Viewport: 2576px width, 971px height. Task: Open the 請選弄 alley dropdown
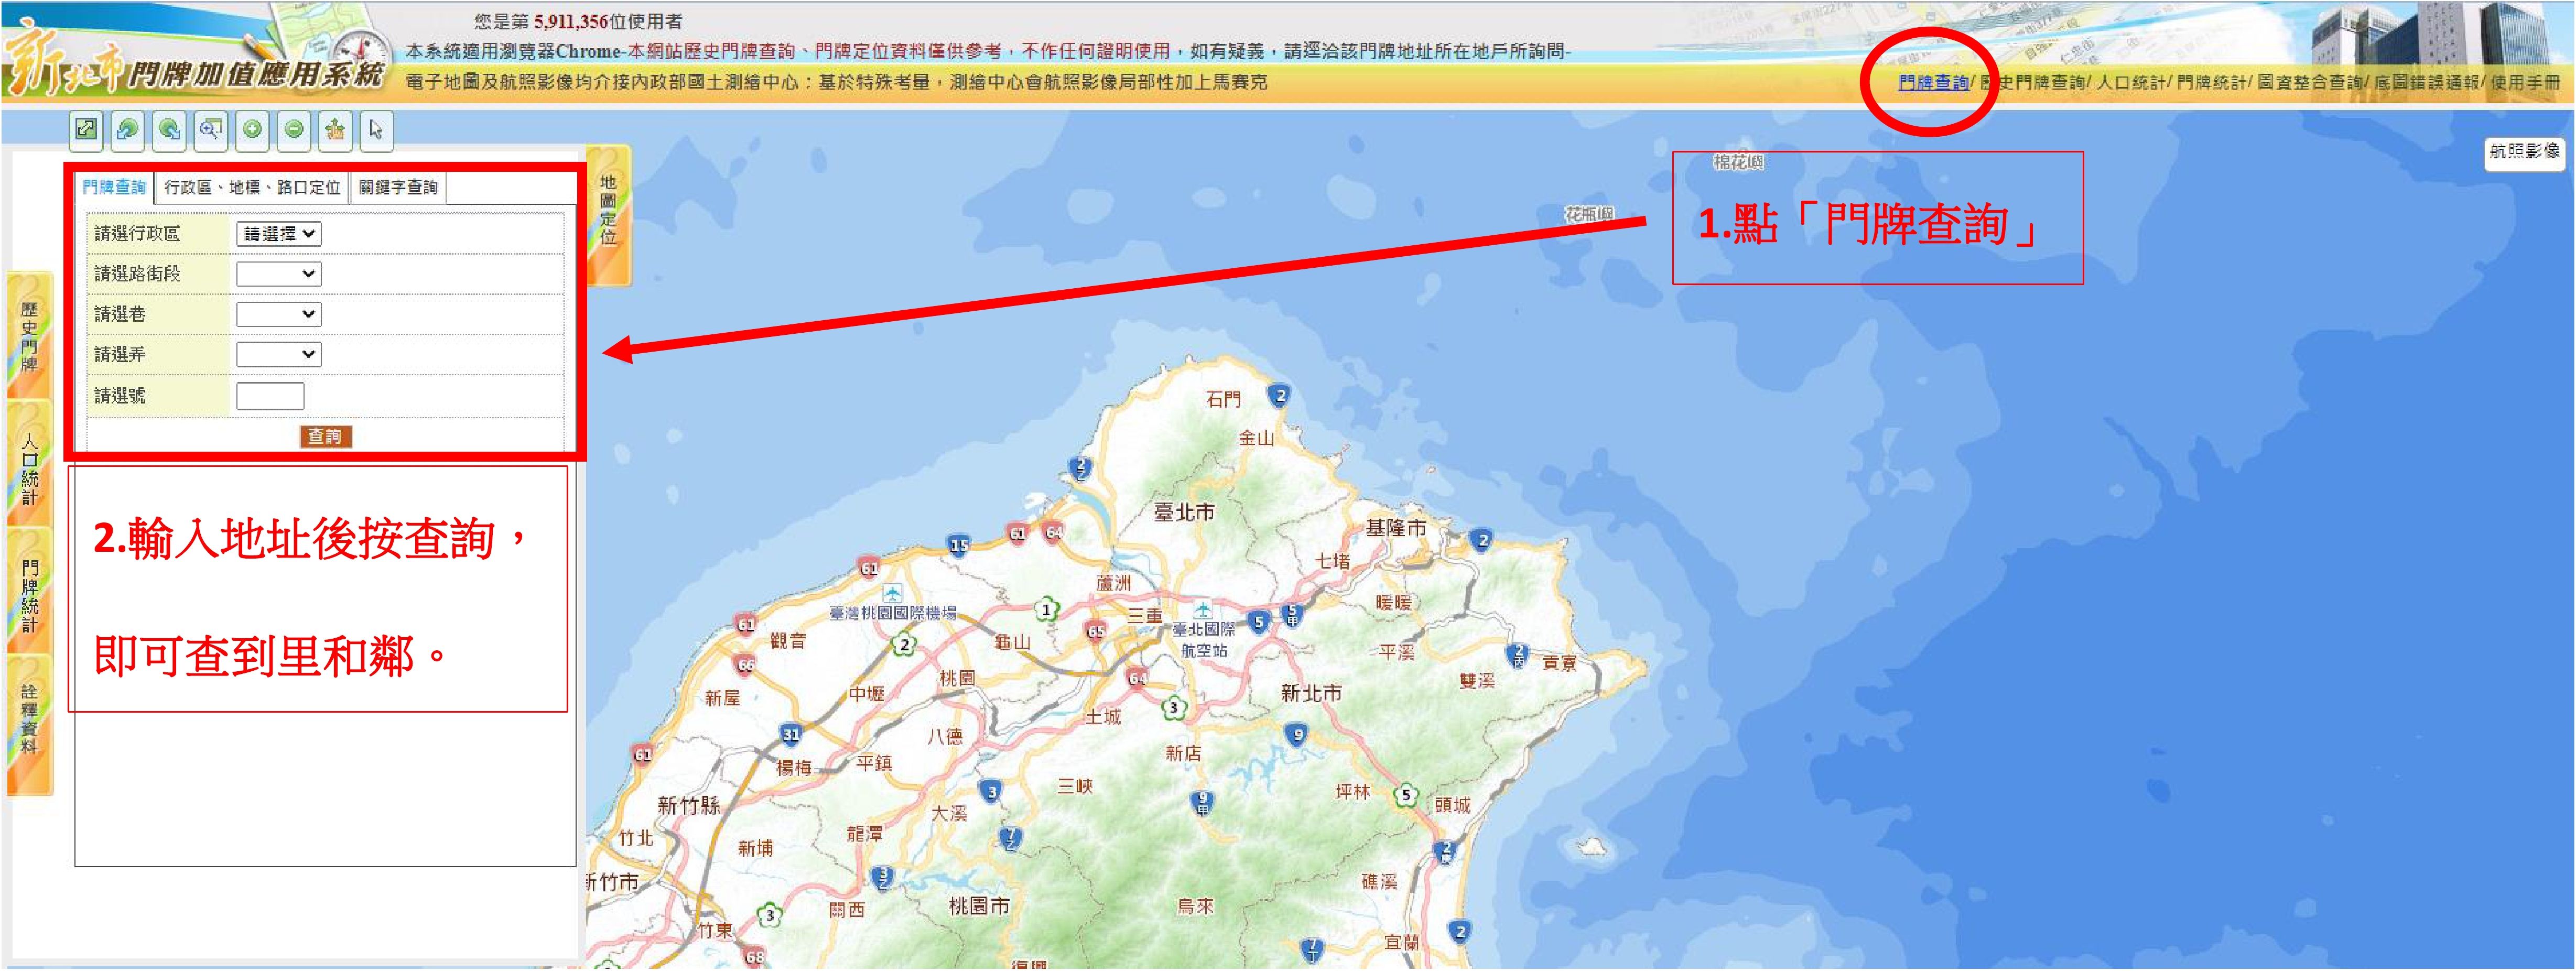(x=278, y=354)
